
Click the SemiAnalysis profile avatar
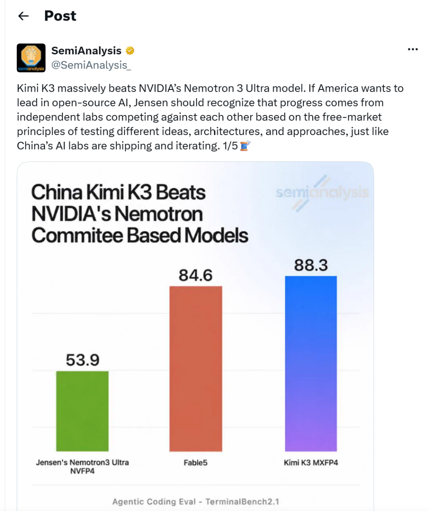(31, 58)
